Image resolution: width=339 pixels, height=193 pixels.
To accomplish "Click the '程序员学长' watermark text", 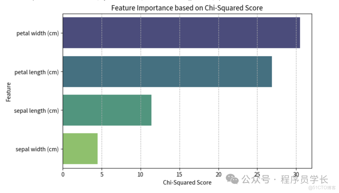I will tap(304, 180).
